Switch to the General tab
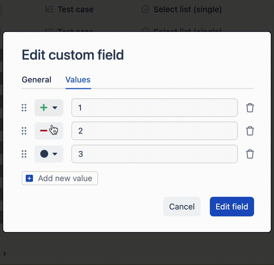The width and height of the screenshot is (274, 265). pos(36,80)
